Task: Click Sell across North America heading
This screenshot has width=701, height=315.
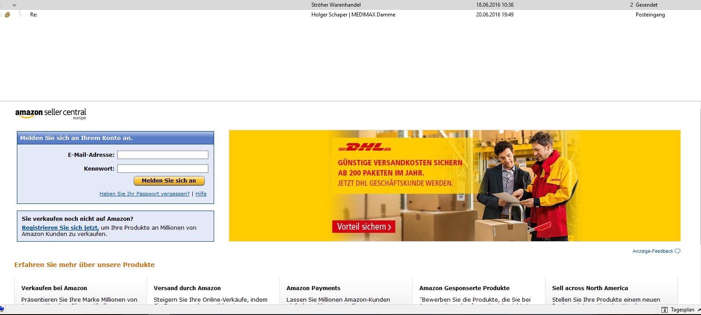Action: (x=590, y=288)
